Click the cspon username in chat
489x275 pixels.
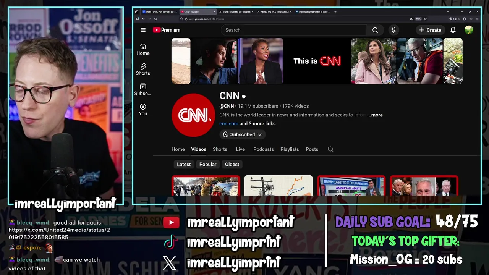[x=32, y=248]
